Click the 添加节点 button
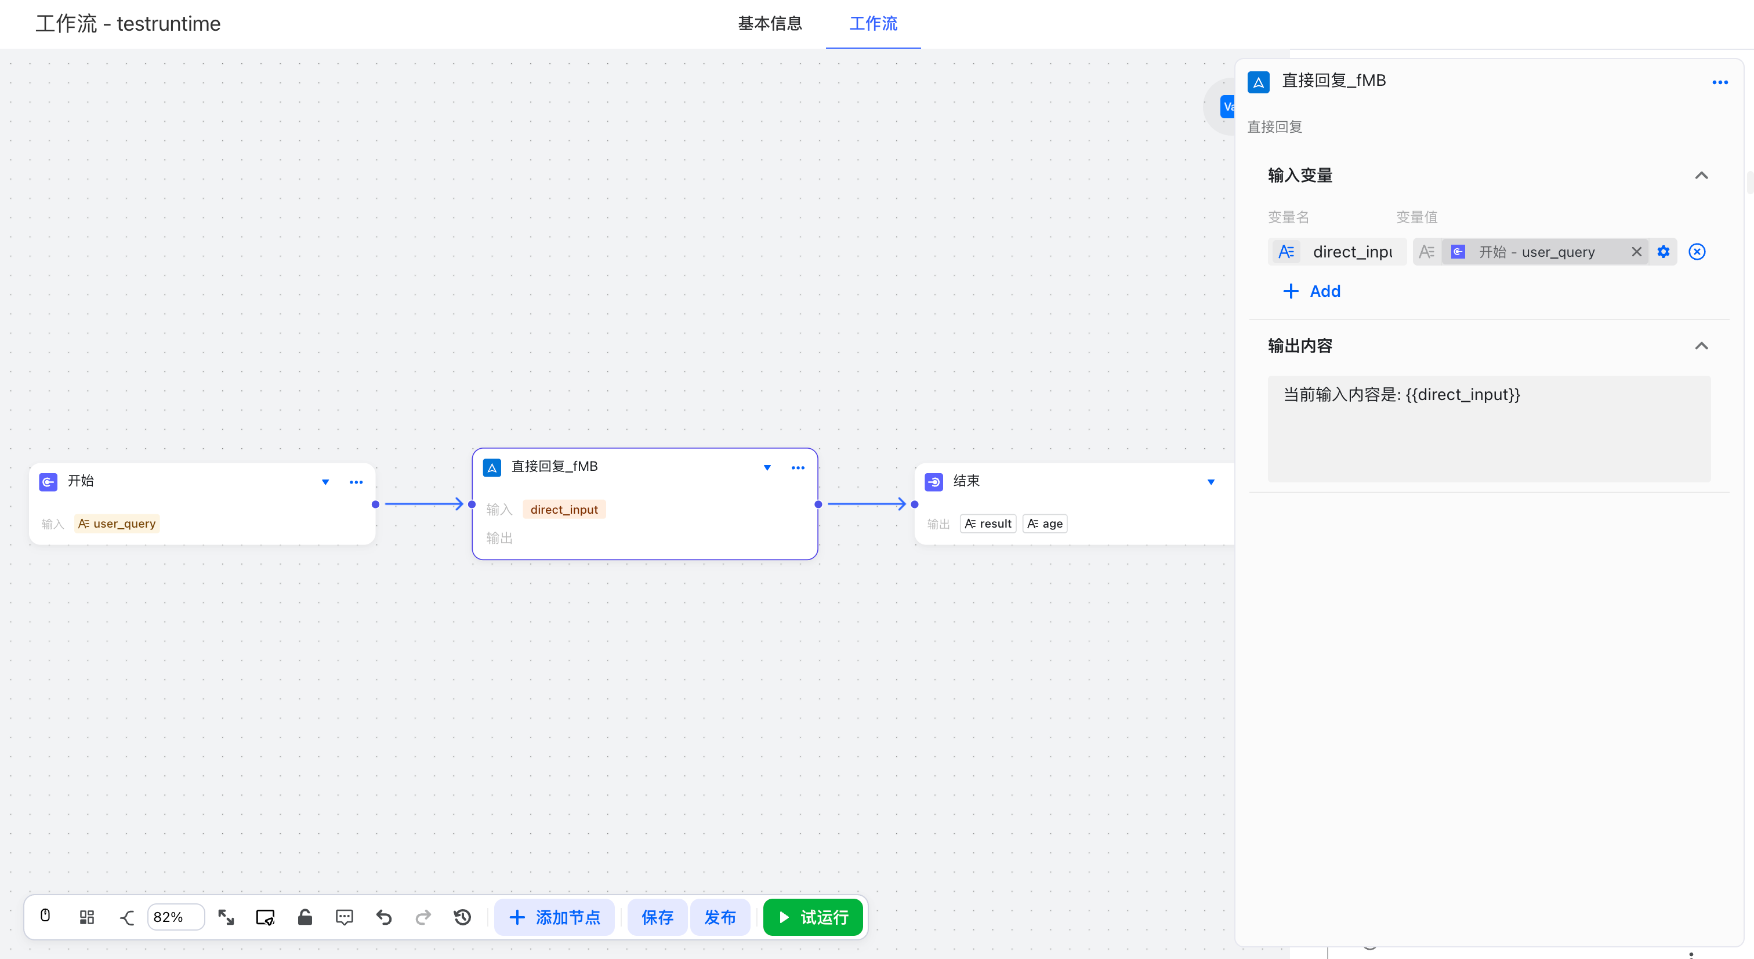This screenshot has height=959, width=1754. click(555, 917)
